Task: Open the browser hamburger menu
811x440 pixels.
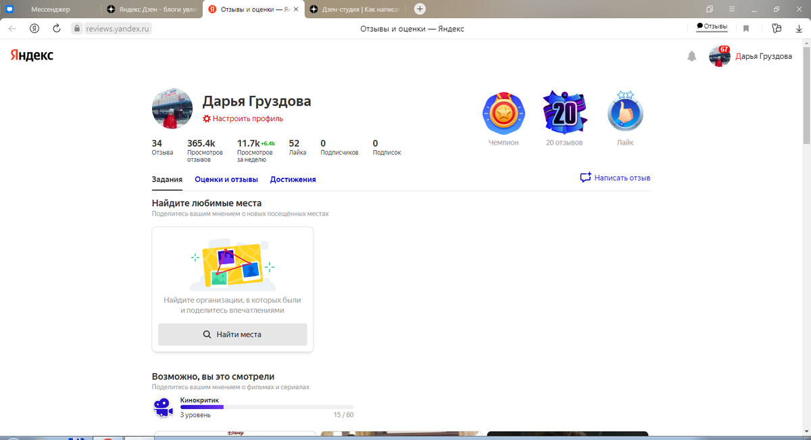Action: [x=733, y=9]
